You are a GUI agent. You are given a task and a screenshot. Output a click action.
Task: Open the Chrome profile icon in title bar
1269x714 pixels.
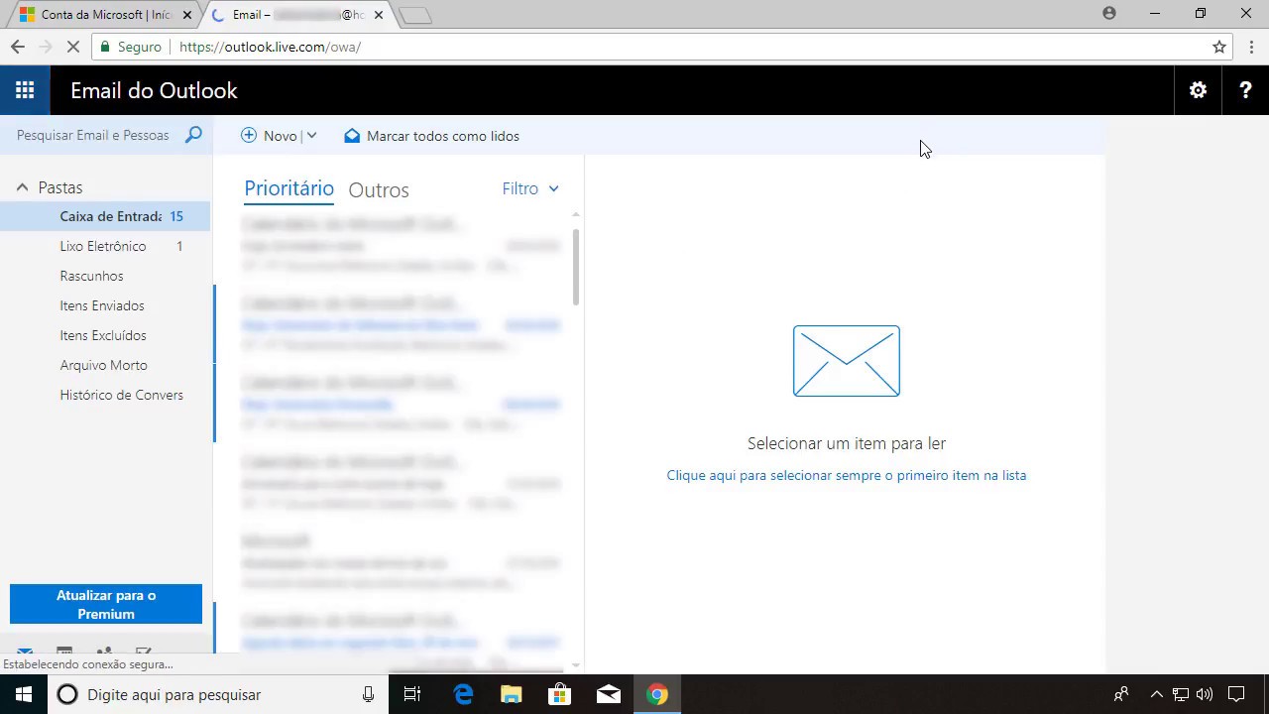point(1109,14)
